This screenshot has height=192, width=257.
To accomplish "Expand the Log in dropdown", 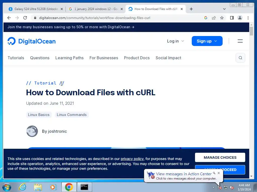I will 175,41.
